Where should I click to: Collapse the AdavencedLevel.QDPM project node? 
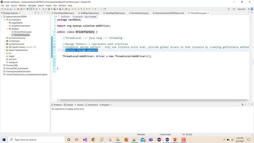pos(2,17)
